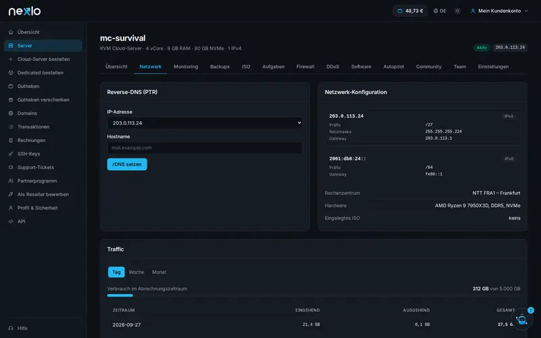Click the Aktiv status badge
The height and width of the screenshot is (338, 541).
point(481,47)
